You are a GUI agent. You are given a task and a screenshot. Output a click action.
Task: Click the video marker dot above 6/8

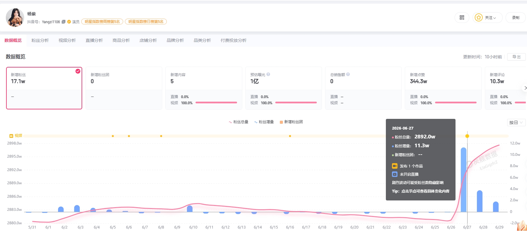pyautogui.click(x=161, y=136)
